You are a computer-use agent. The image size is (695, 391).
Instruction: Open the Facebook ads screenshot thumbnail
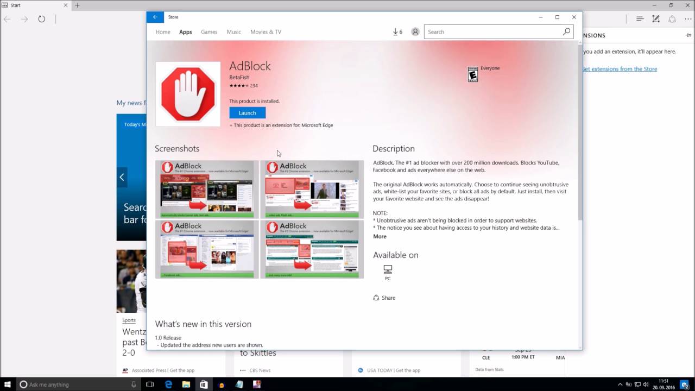pos(207,249)
